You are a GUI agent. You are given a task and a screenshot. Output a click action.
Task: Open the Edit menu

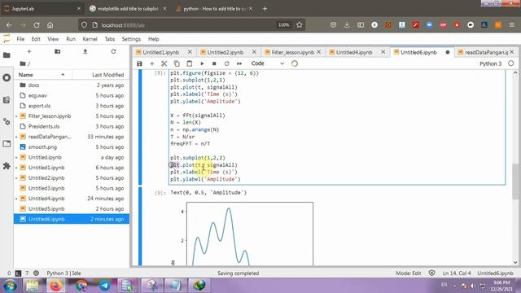36,39
